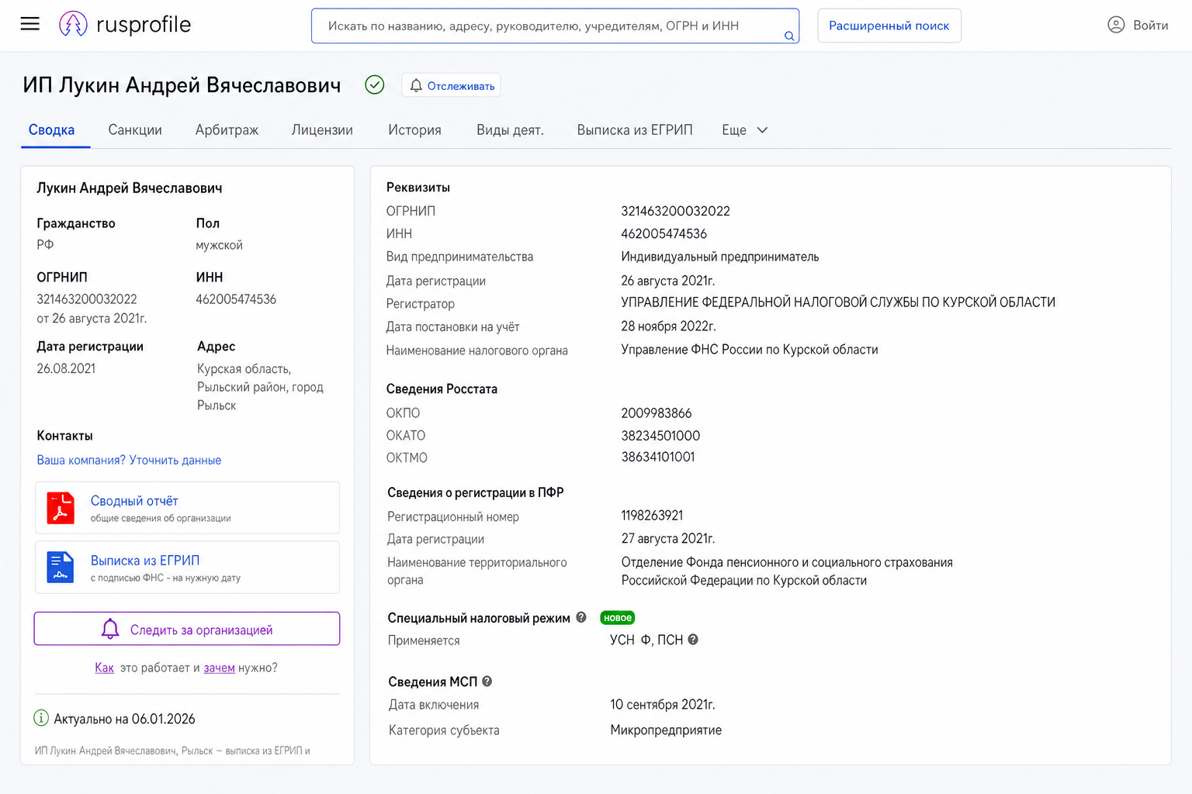Click the help icon beside Специальный налоговый режим
1192x794 pixels.
[x=581, y=617]
